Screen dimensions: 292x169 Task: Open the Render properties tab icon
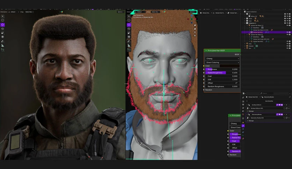pyautogui.click(x=243, y=102)
